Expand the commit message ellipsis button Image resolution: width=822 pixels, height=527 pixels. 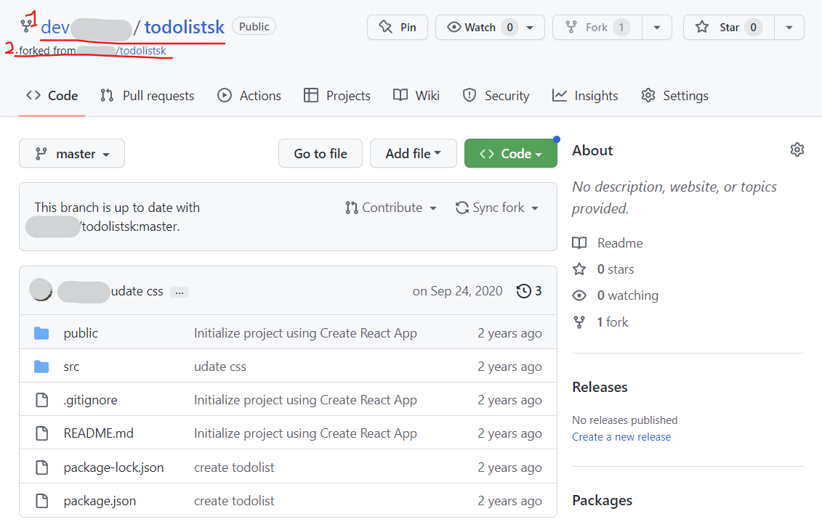point(180,292)
